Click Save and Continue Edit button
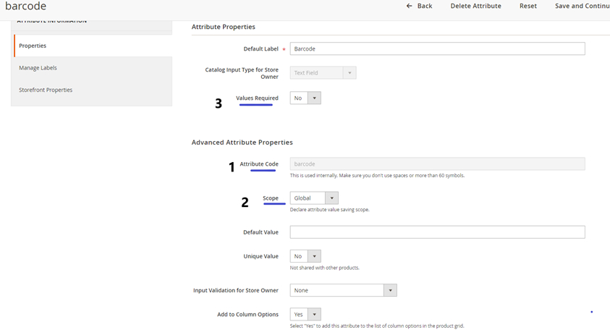The image size is (610, 335). [x=582, y=6]
